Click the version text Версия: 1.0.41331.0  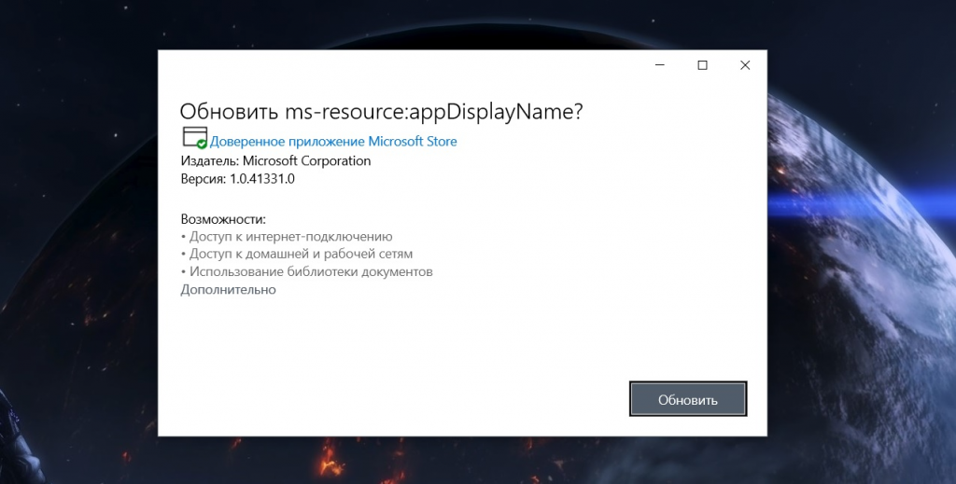(237, 179)
